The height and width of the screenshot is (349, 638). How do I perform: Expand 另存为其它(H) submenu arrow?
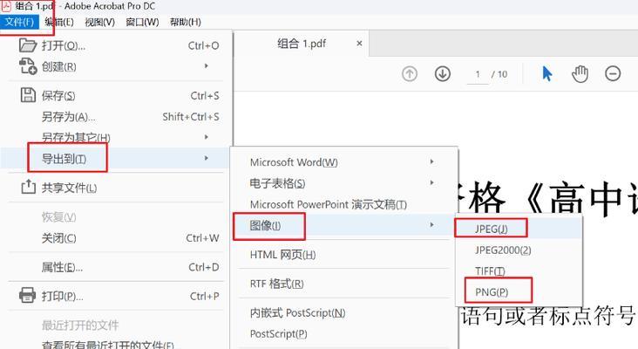coord(207,137)
